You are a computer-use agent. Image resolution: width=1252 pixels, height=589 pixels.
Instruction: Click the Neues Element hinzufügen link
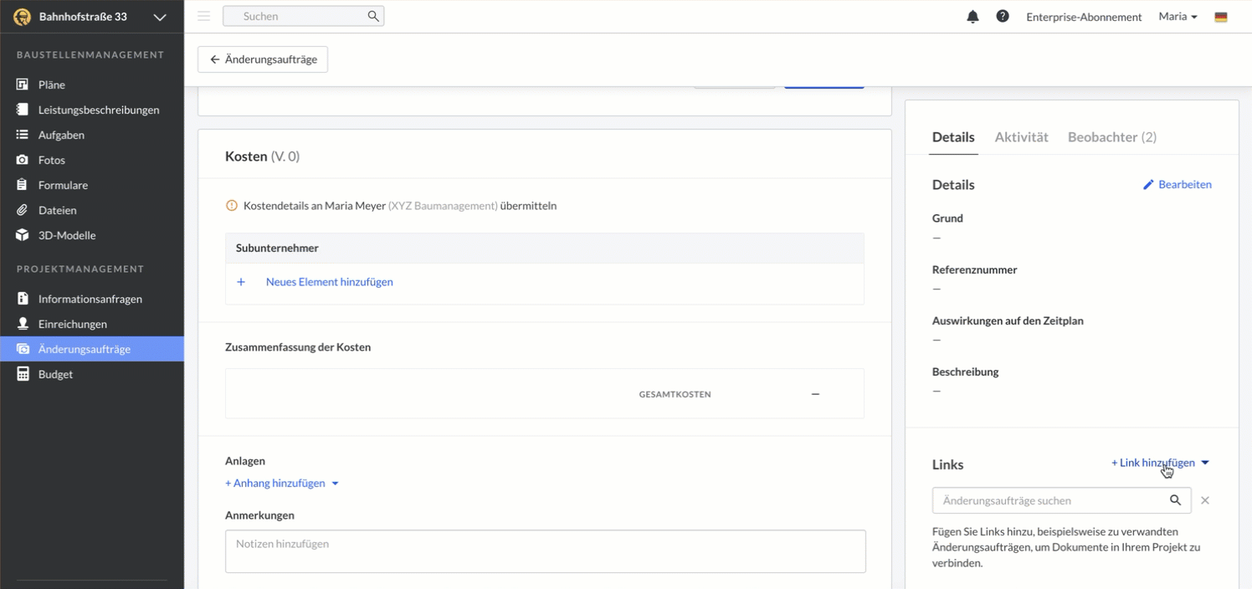329,282
